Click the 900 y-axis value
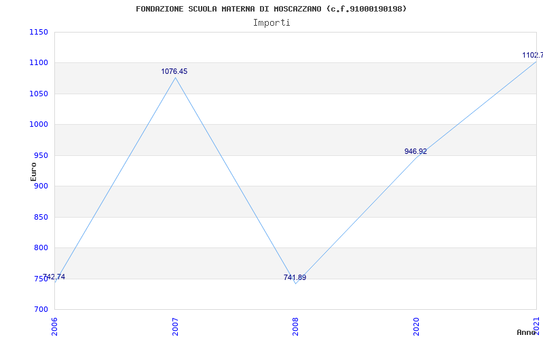The width and height of the screenshot is (543, 339). pyautogui.click(x=41, y=186)
